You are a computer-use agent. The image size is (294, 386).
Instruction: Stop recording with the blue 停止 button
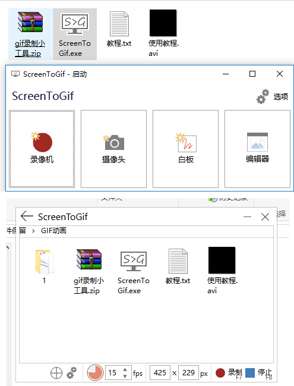point(259,373)
